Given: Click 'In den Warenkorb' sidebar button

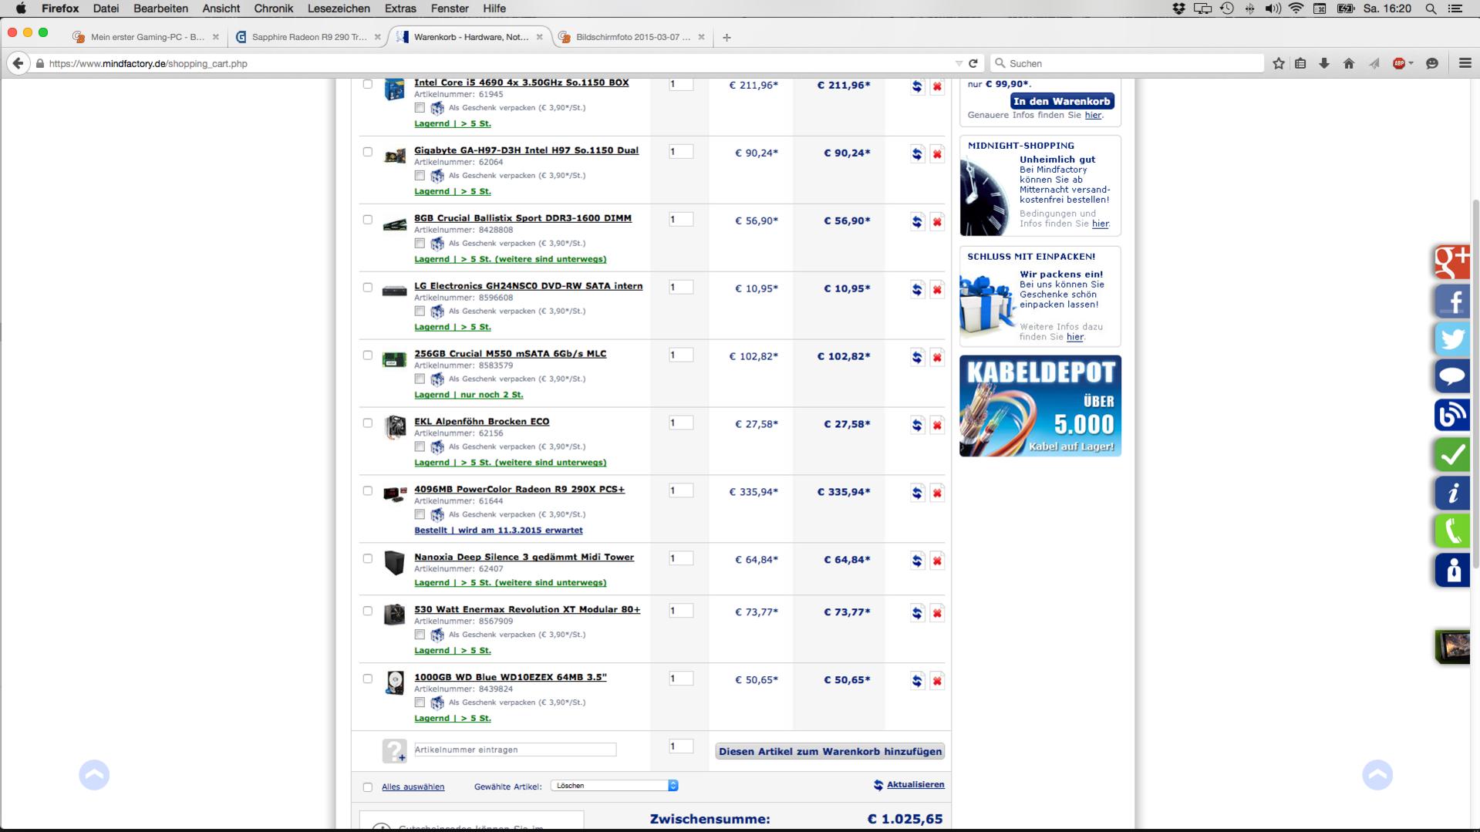Looking at the screenshot, I should (x=1062, y=102).
